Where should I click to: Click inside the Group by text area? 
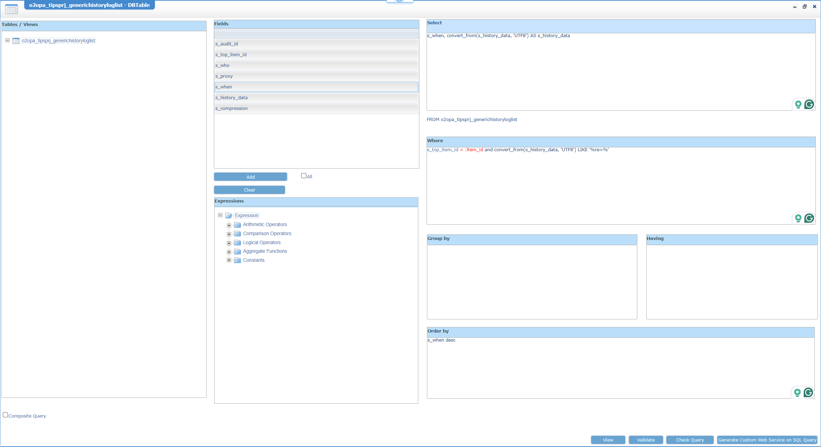point(532,282)
